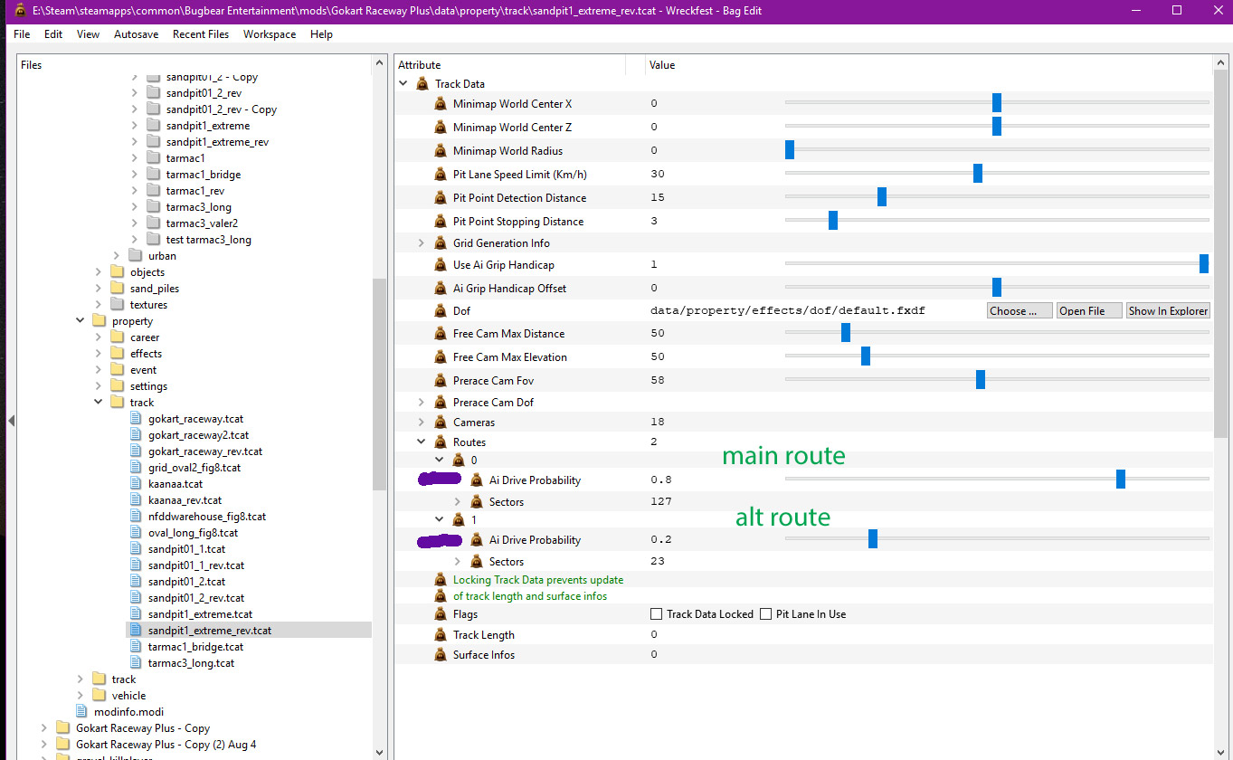
Task: Click the bag icon beside Use Ai Grip Handicap
Action: click(x=441, y=265)
